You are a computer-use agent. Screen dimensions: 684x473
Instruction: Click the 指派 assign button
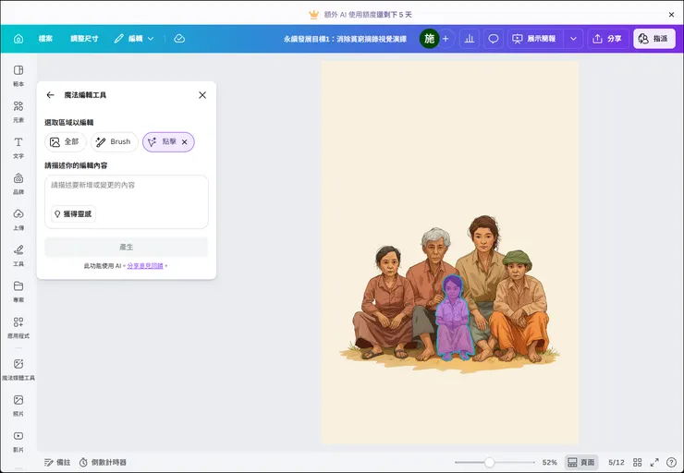click(653, 39)
